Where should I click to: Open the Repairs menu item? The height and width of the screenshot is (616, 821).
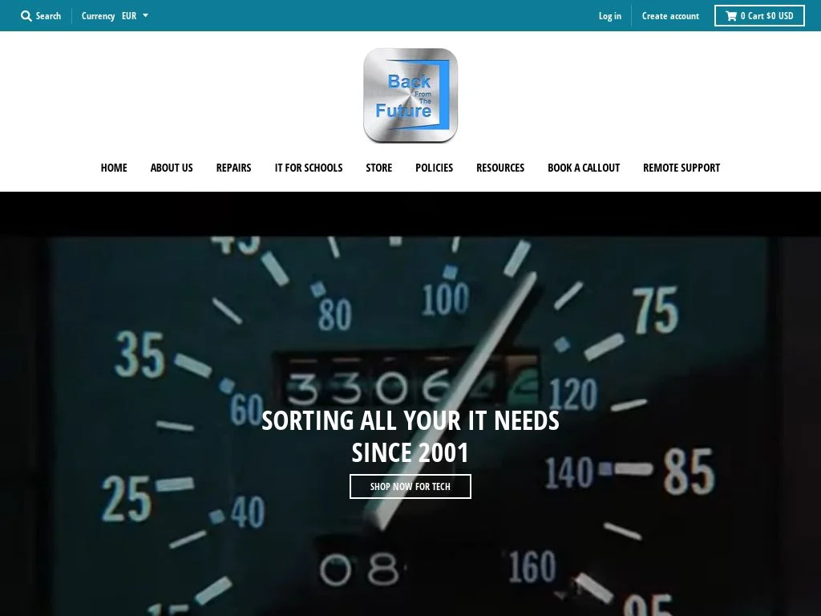click(233, 168)
